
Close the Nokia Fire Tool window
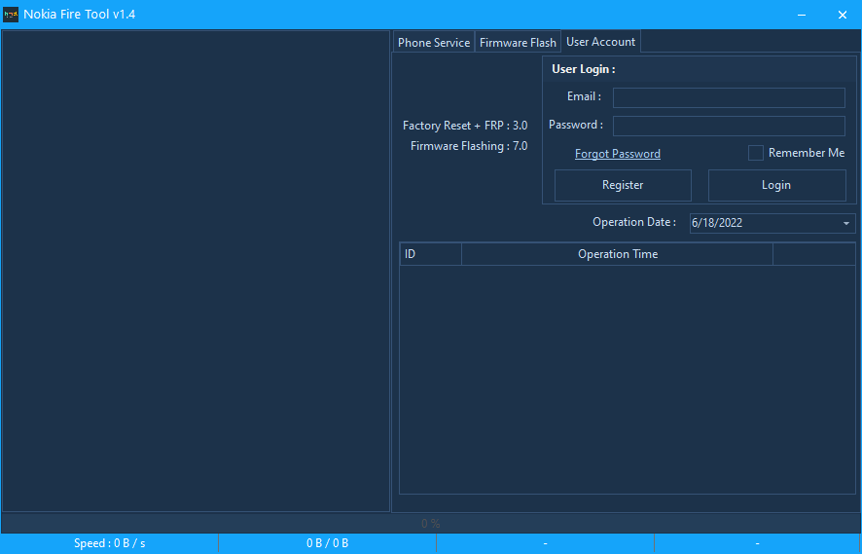pos(842,15)
